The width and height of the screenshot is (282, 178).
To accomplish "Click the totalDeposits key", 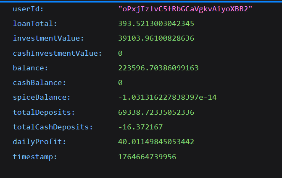I will [44, 112].
